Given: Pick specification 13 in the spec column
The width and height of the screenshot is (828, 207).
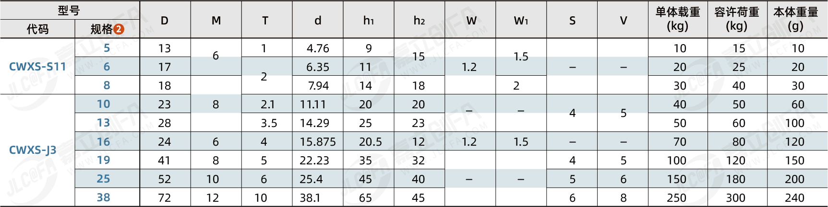Looking at the screenshot, I should [x=104, y=123].
